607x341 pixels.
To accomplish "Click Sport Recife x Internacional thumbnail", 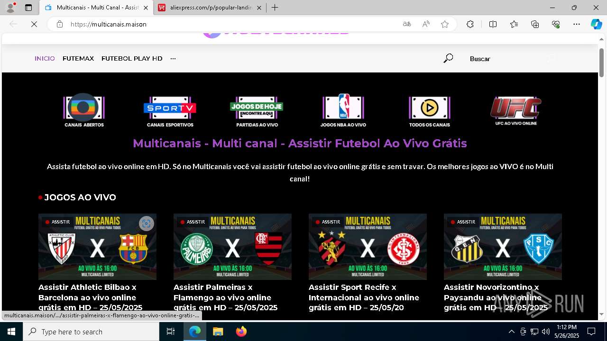I will pos(368,247).
